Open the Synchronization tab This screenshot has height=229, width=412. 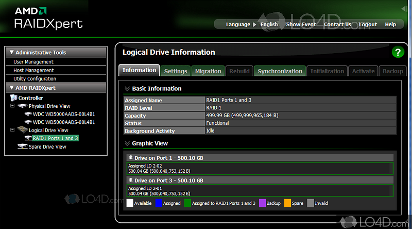point(280,71)
